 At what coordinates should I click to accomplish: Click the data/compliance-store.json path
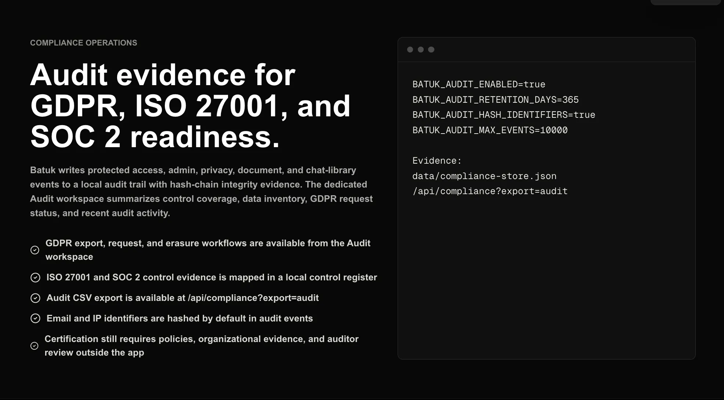[484, 176]
